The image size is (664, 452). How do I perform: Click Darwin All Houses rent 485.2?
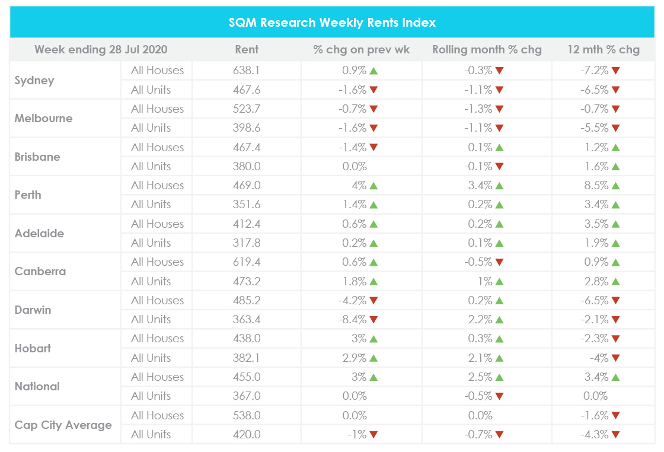247,300
